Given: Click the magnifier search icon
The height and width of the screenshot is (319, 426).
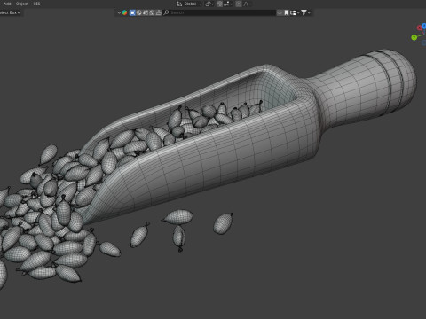Looking at the screenshot, I should (x=166, y=12).
